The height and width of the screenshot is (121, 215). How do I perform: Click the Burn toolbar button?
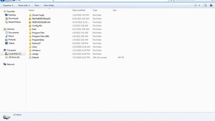point(37,5)
